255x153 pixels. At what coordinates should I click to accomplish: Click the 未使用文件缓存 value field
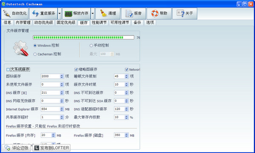pyautogui.click(x=51, y=84)
